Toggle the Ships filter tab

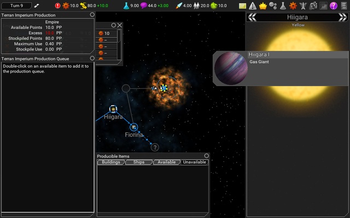(139, 162)
